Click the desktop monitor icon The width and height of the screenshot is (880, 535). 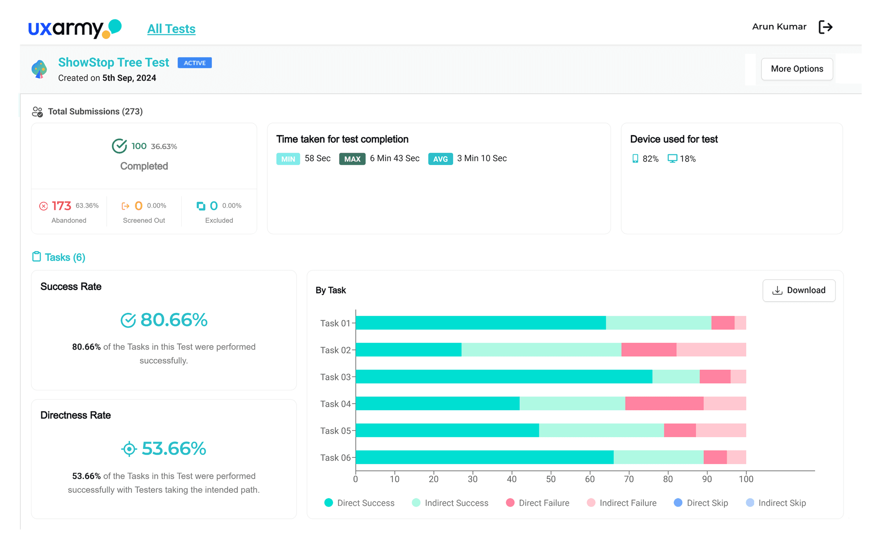672,158
